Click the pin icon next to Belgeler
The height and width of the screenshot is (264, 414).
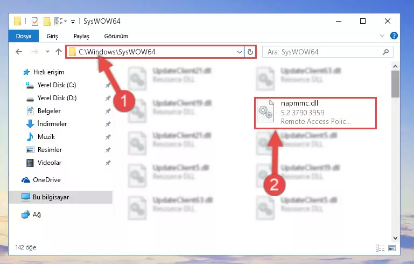pos(108,111)
